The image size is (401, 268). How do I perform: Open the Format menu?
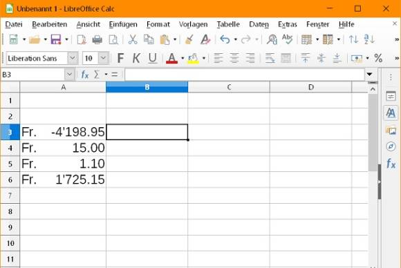click(158, 24)
